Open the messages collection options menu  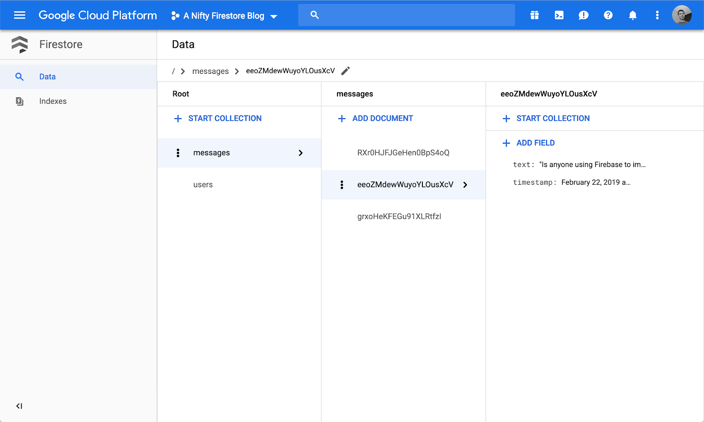178,153
